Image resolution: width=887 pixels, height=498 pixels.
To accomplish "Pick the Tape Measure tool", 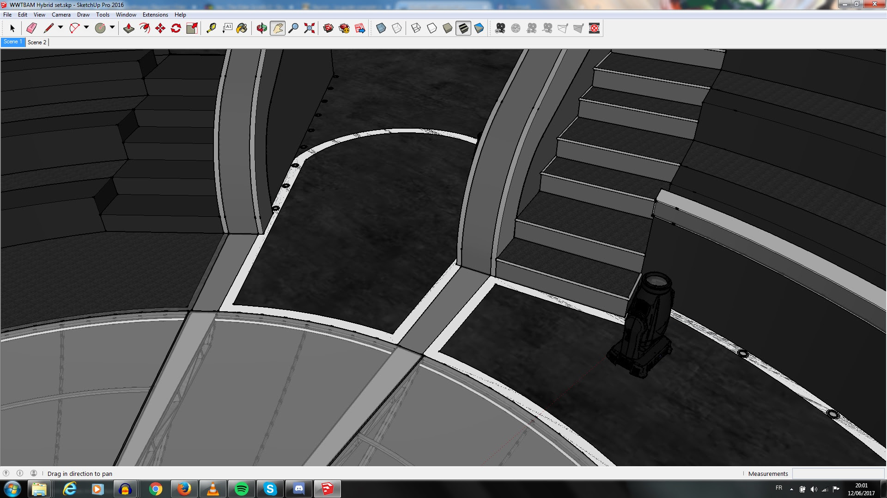I will (x=212, y=28).
